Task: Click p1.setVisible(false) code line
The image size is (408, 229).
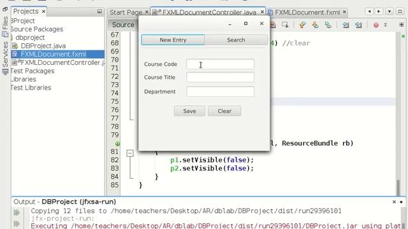Action: 212,160
